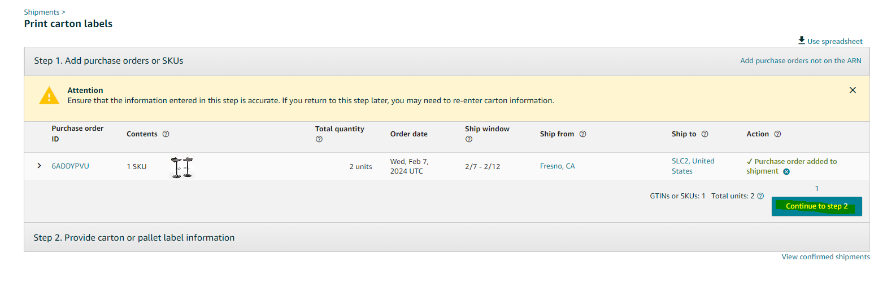Screen dimensions: 887x288
Task: Click the Total units help icon
Action: (x=760, y=196)
